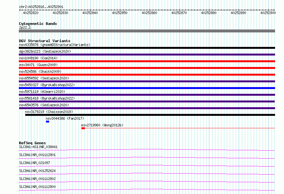Open the SLC8A1|NM_001112800 transcript label
The image size is (284, 194).
[x=37, y=187]
